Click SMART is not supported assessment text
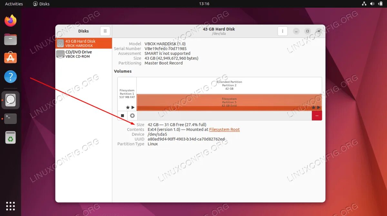This screenshot has height=216, width=387. (x=167, y=53)
